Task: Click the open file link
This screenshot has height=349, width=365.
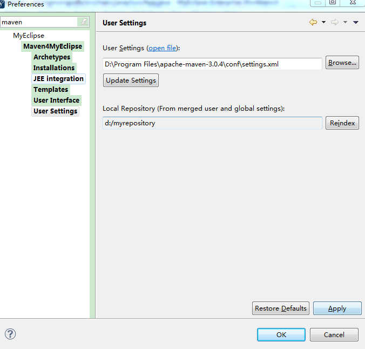Action: point(162,48)
